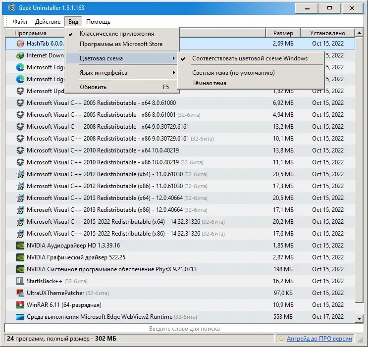
Task: Expand the Цветовая схема submenu
Action: point(122,58)
